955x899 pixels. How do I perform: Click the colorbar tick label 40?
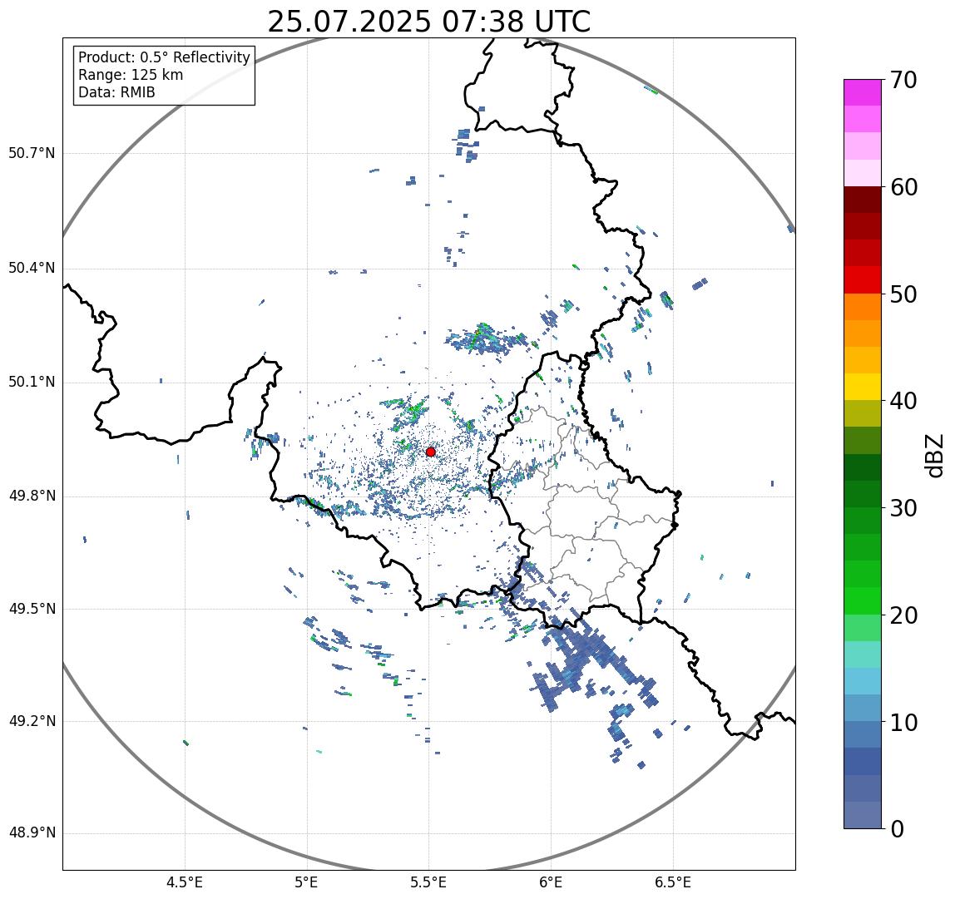tap(903, 402)
